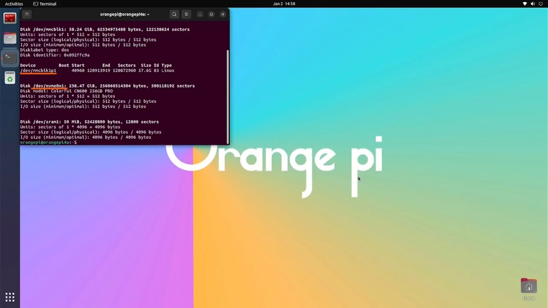548x308 pixels.
Task: Open the Files manager in the dock
Action: tap(10, 38)
